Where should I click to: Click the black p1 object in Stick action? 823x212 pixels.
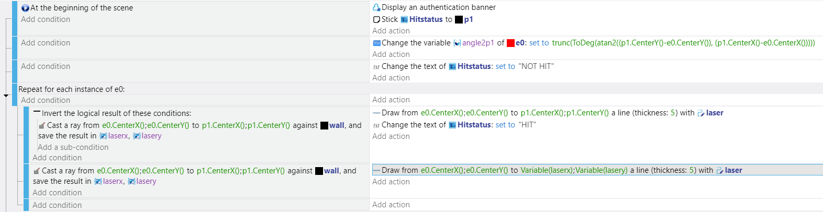[459, 19]
